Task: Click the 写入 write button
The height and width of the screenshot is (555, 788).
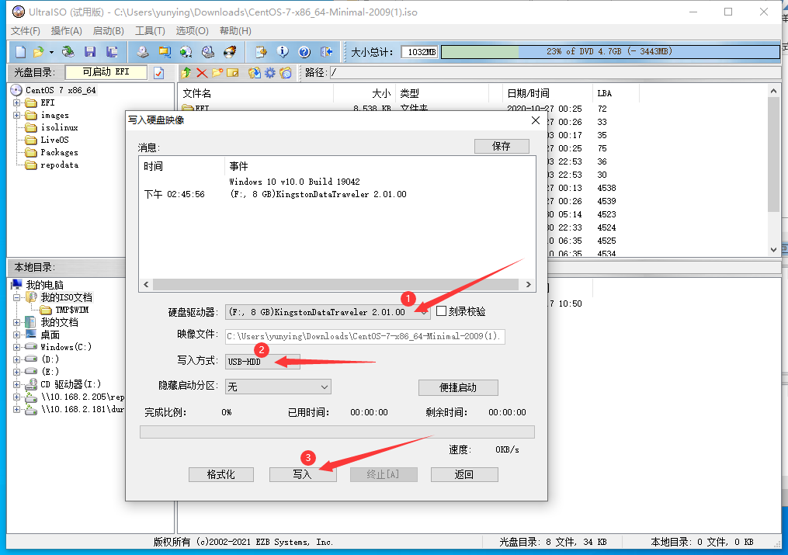Action: coord(303,474)
